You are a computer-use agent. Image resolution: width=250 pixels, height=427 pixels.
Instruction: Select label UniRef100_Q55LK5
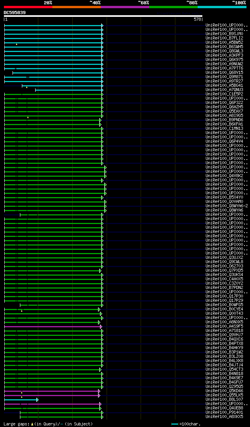pos(225,395)
